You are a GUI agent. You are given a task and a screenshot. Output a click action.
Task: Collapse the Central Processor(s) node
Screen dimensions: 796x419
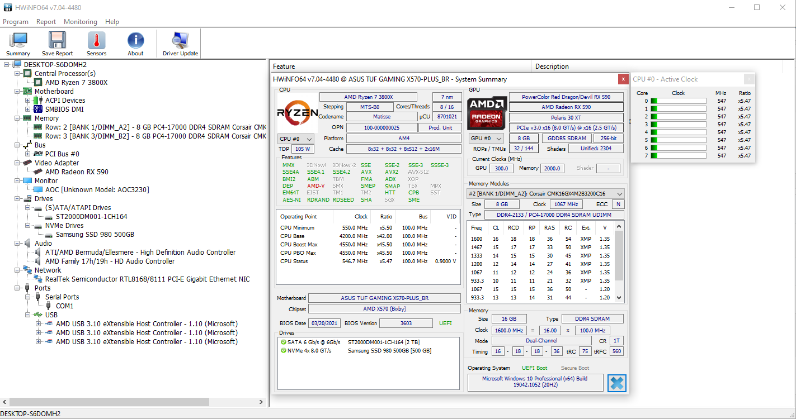click(17, 73)
